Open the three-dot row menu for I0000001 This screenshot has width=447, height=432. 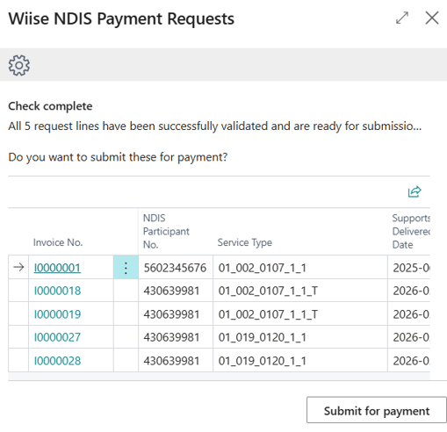(126, 267)
